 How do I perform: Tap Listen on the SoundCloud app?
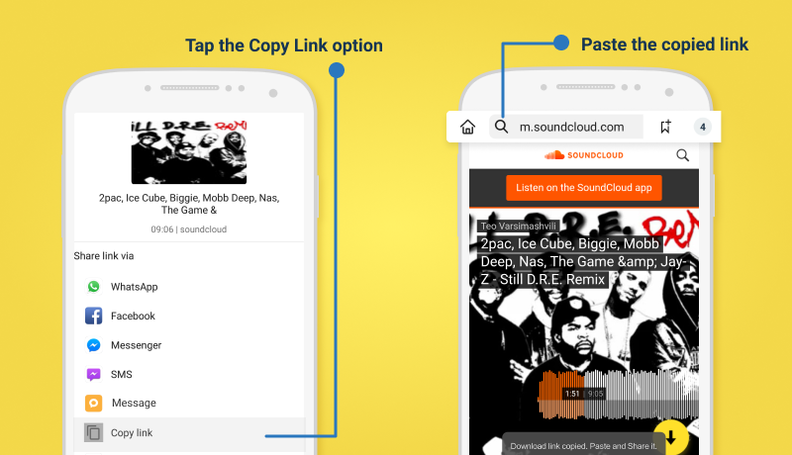click(x=584, y=188)
